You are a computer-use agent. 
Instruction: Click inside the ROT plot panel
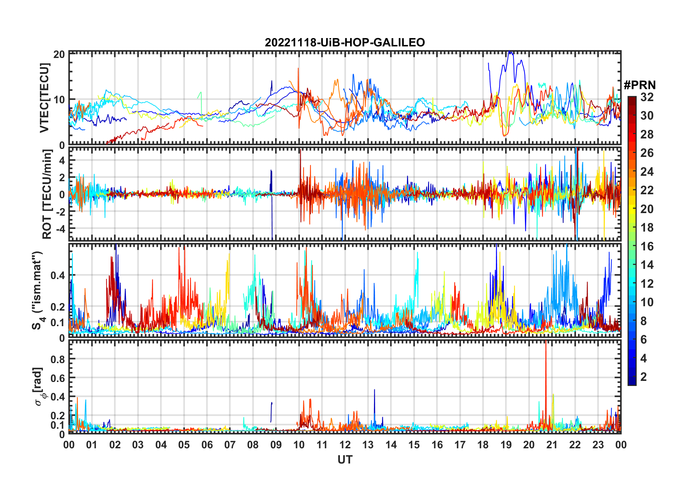click(x=345, y=194)
